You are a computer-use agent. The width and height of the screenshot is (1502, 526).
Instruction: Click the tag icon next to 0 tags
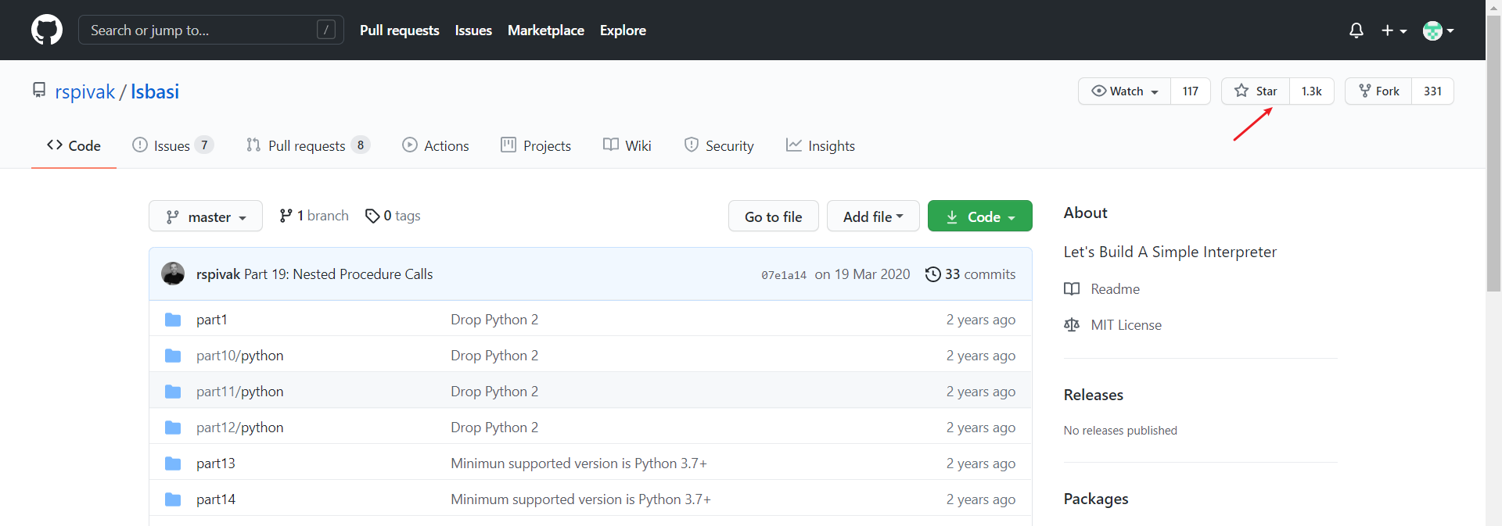(372, 216)
